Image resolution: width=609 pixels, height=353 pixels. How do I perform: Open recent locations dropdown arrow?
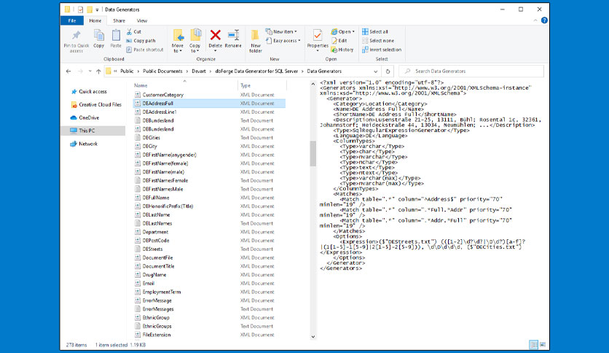90,71
